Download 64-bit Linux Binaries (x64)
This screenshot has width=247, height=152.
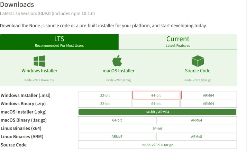[x=157, y=128]
